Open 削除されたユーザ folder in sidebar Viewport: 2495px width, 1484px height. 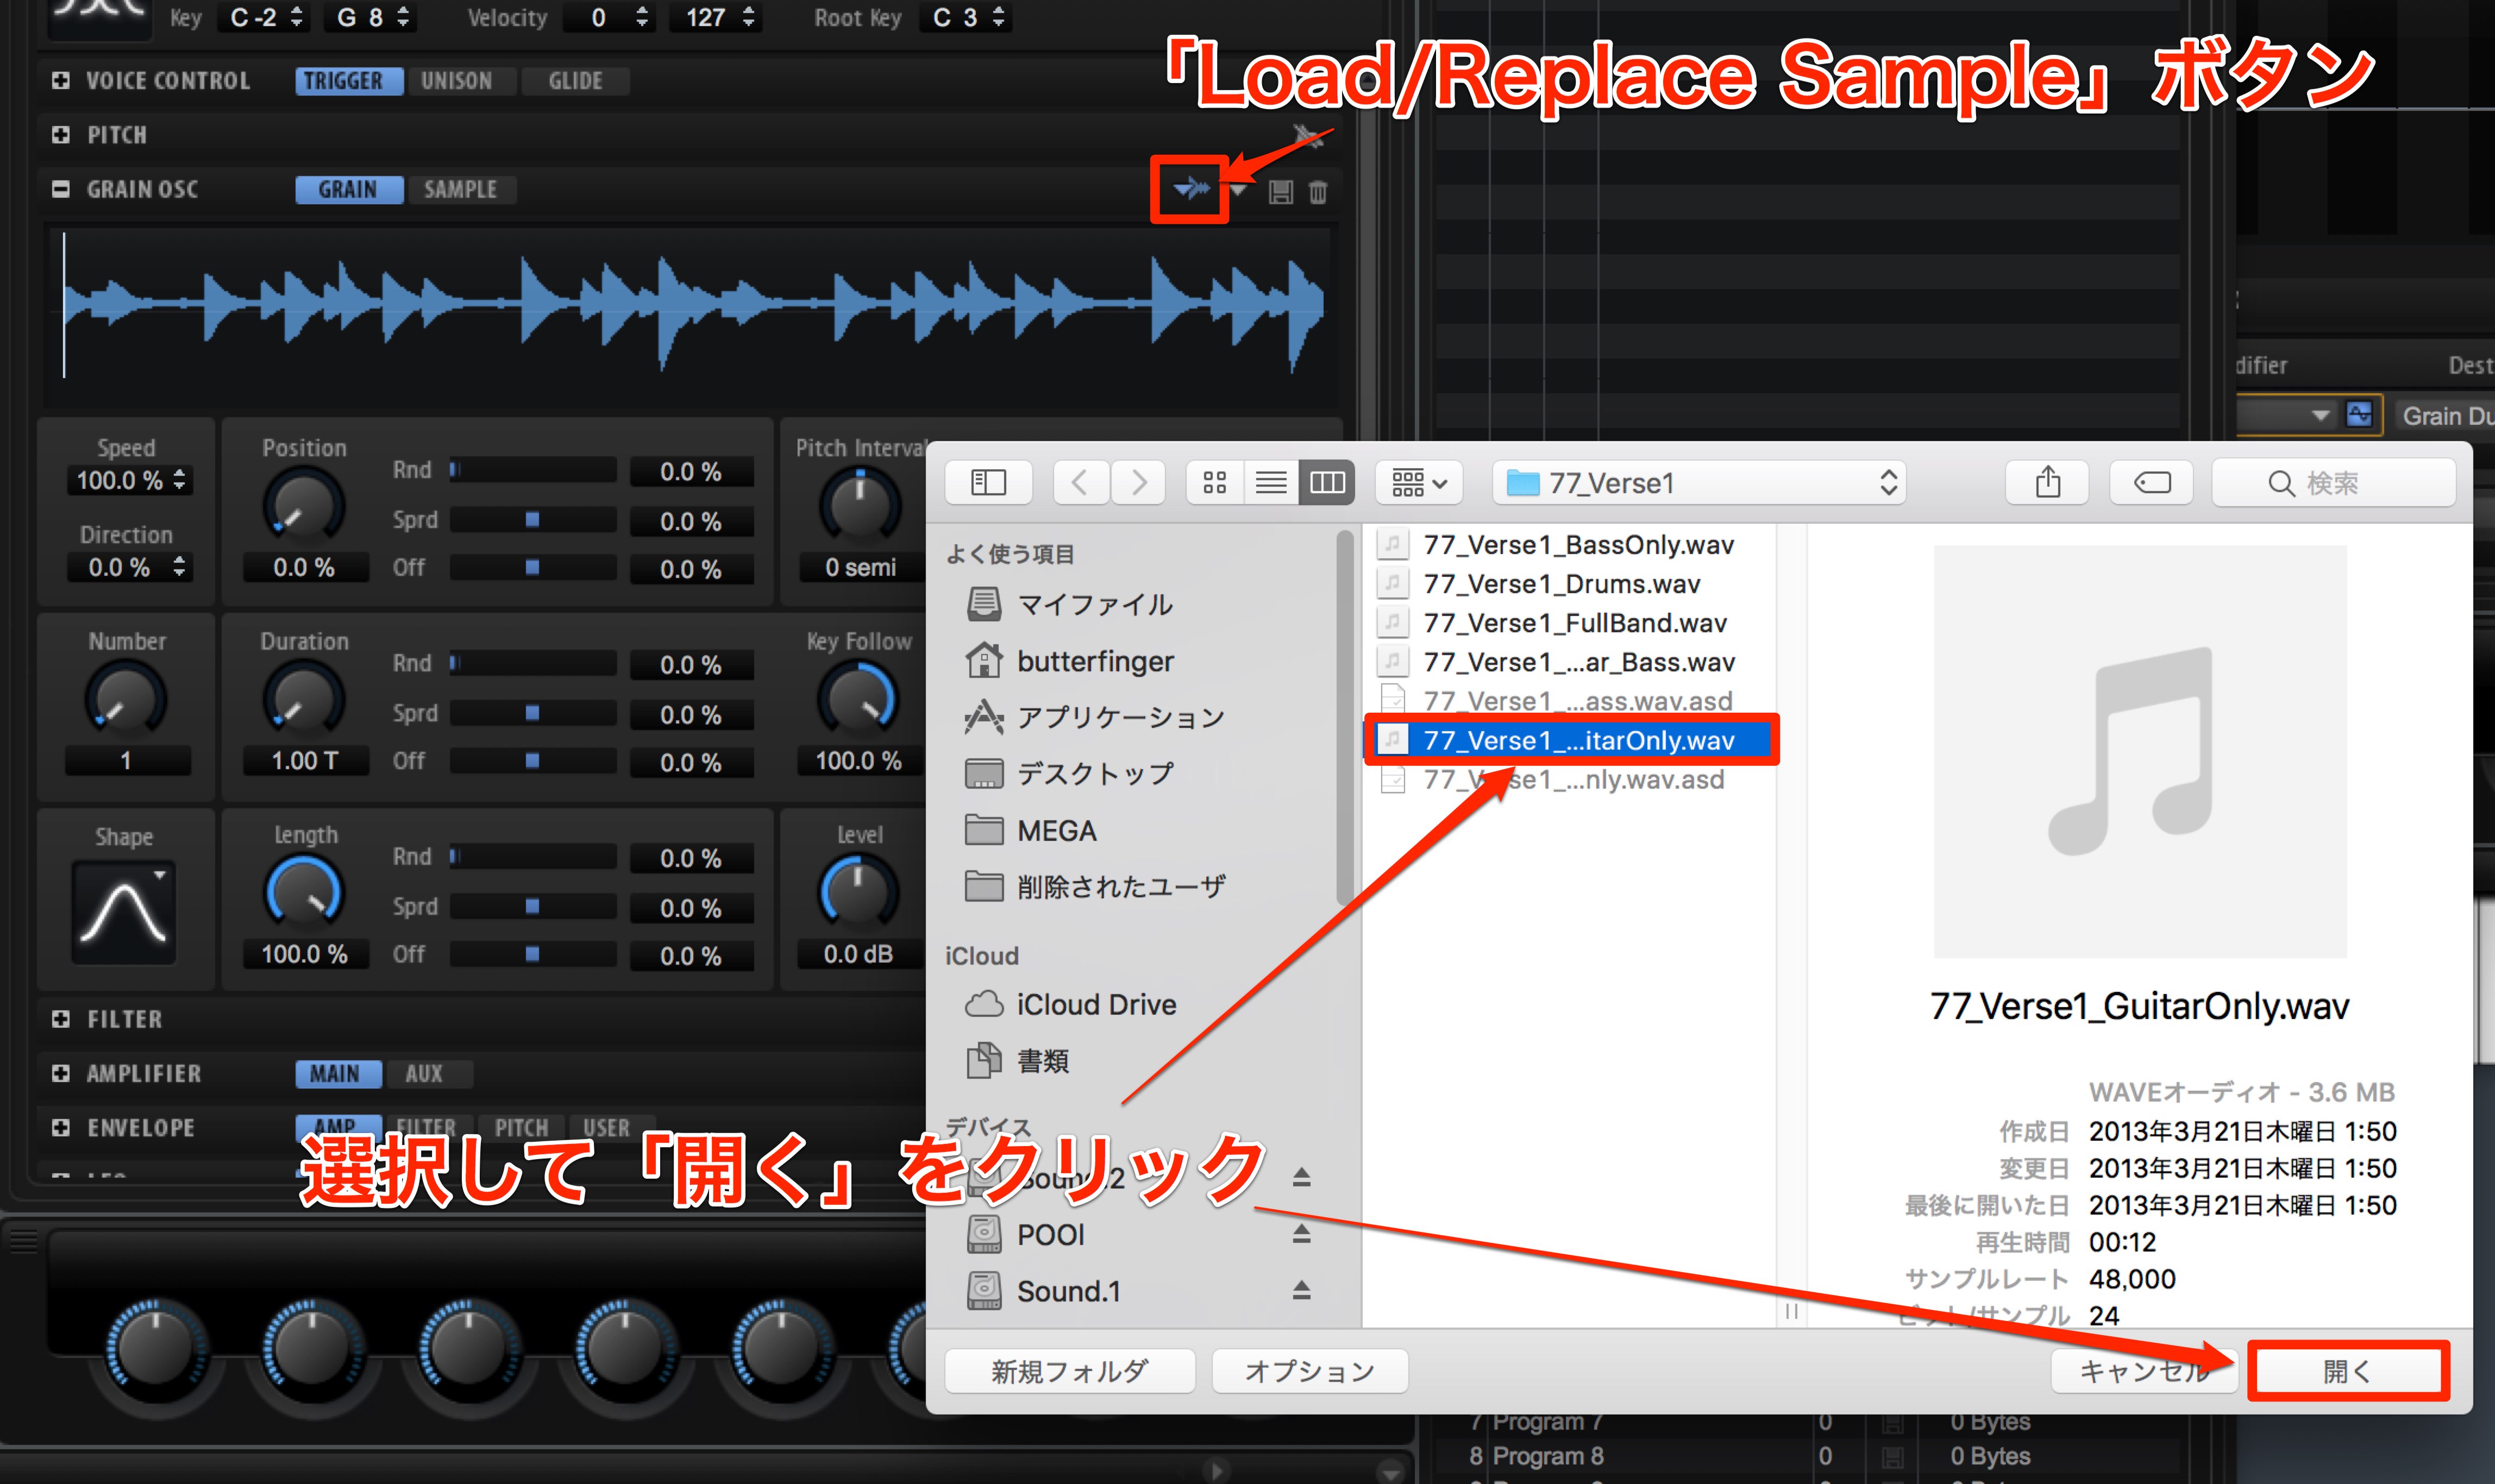(1094, 887)
